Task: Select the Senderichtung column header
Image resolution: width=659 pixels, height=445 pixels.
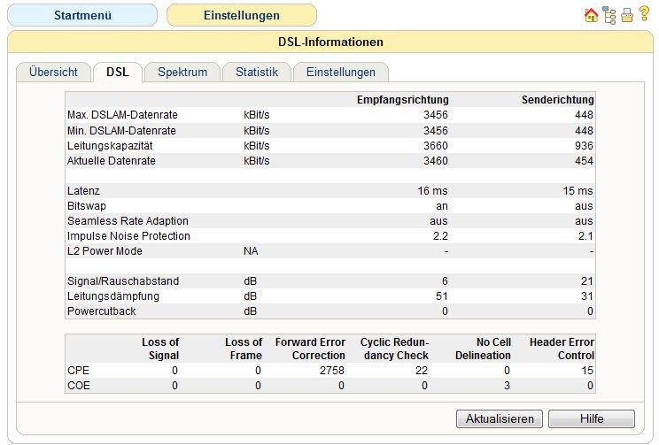Action: 558,100
